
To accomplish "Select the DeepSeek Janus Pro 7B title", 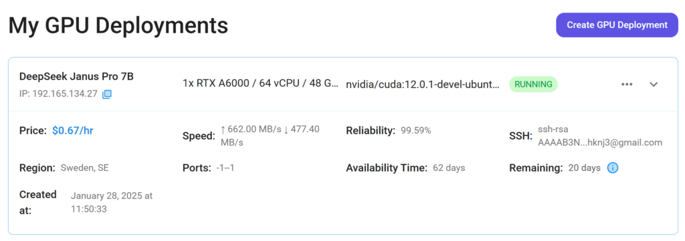I will 76,76.
